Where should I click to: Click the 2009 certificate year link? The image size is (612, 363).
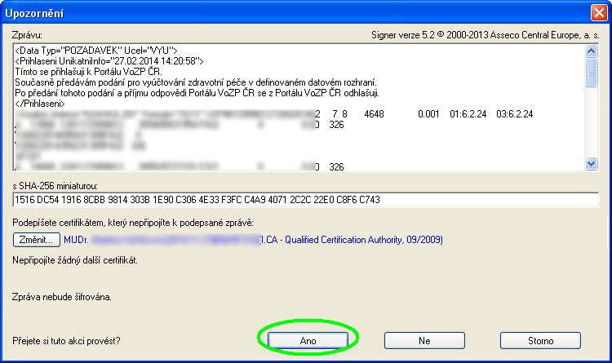point(430,240)
